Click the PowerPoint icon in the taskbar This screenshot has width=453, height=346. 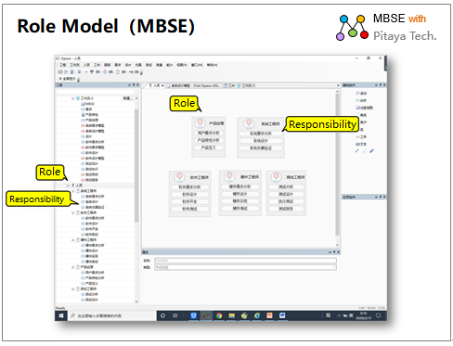[269, 315]
